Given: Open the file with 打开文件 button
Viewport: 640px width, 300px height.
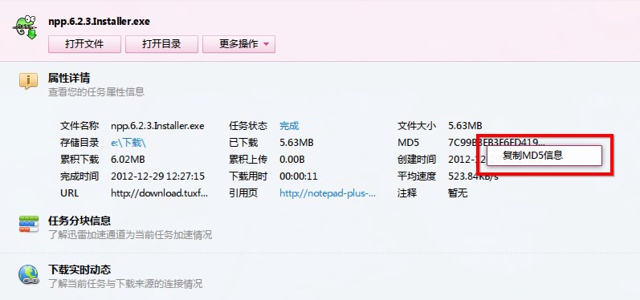Looking at the screenshot, I should coord(84,44).
